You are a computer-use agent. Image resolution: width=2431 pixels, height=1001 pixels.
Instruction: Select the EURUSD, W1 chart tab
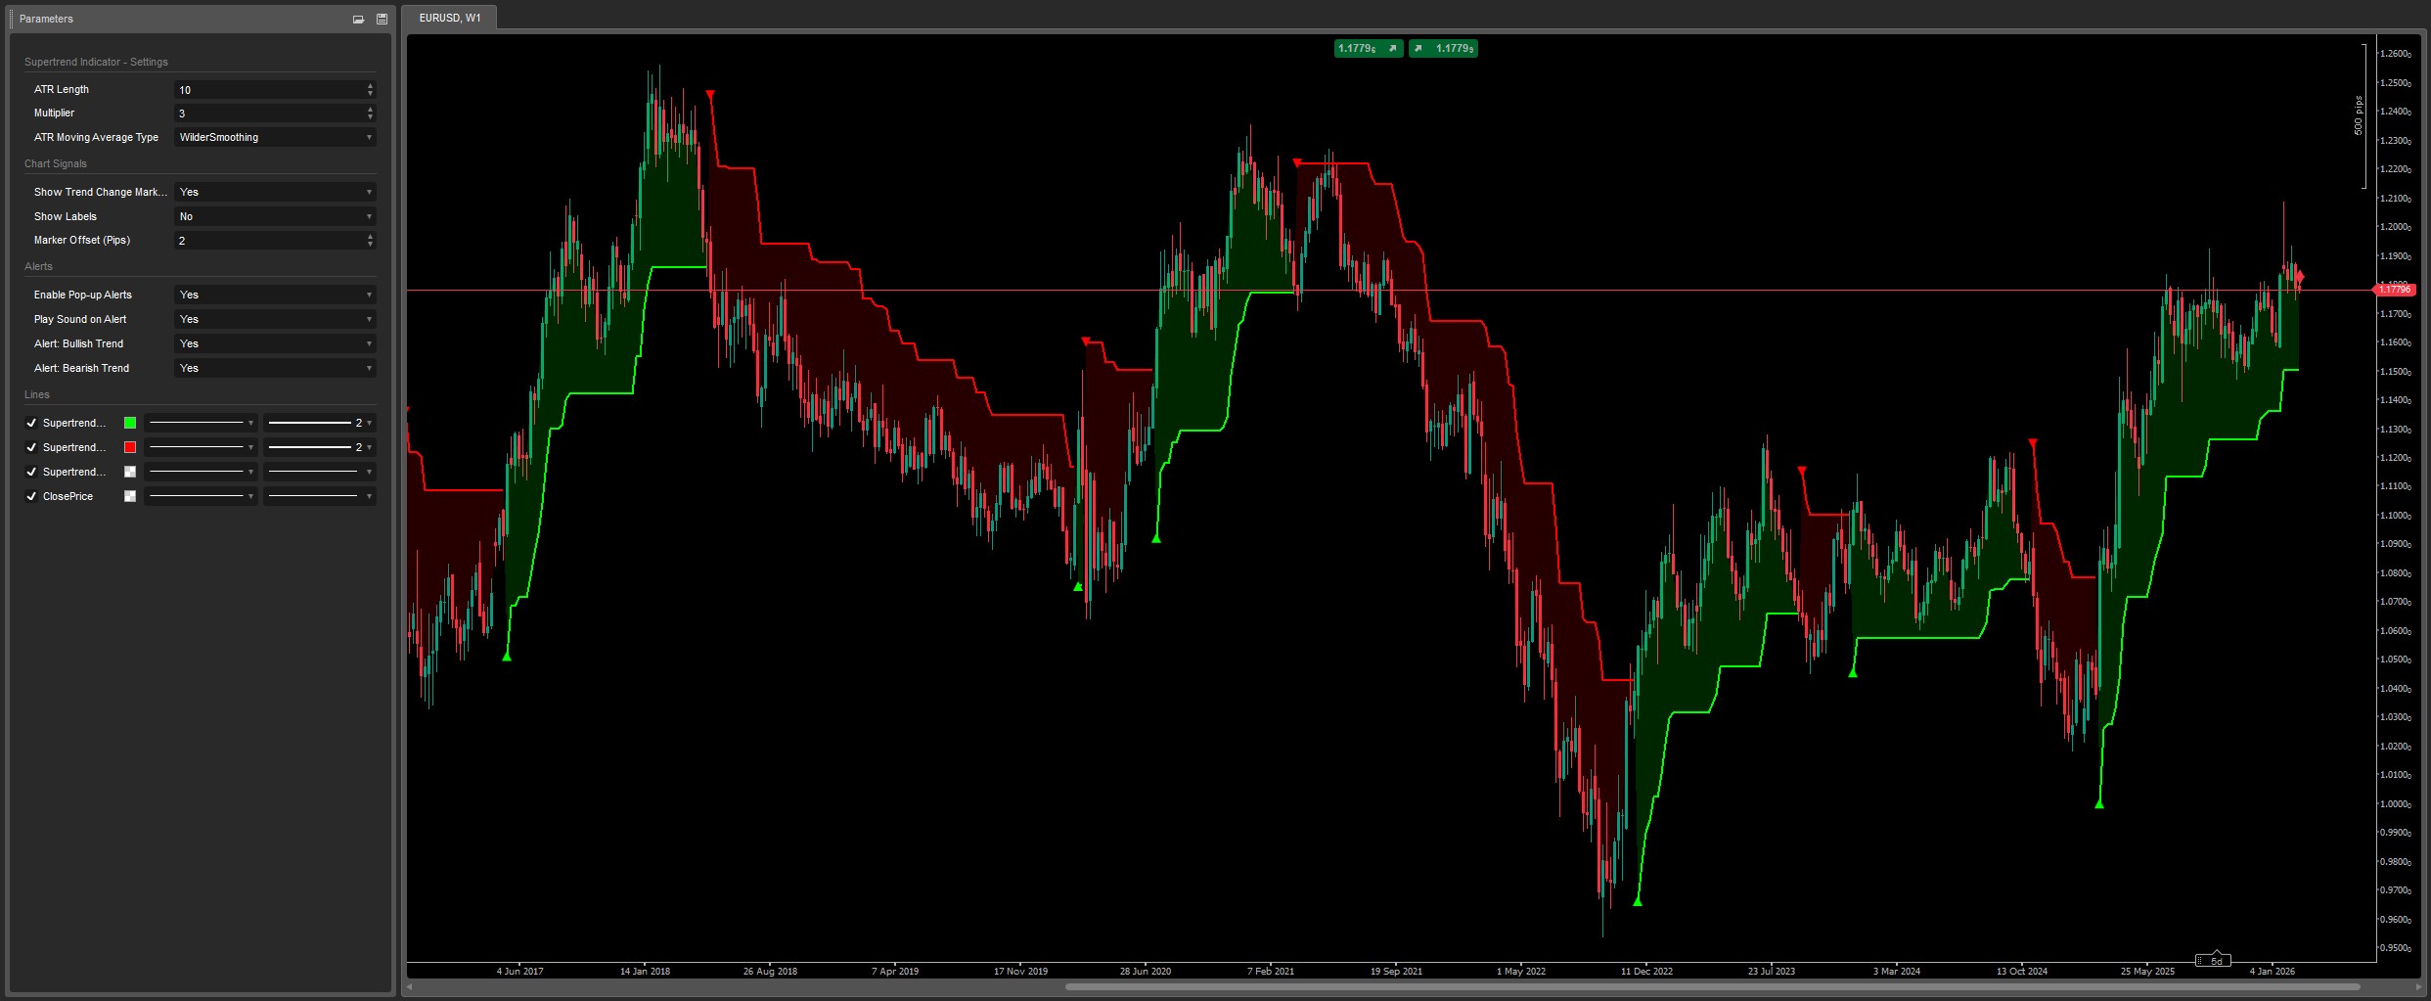click(x=449, y=16)
